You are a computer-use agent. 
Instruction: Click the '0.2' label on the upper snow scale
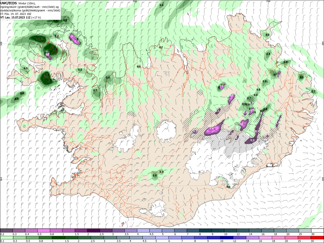[2, 234]
